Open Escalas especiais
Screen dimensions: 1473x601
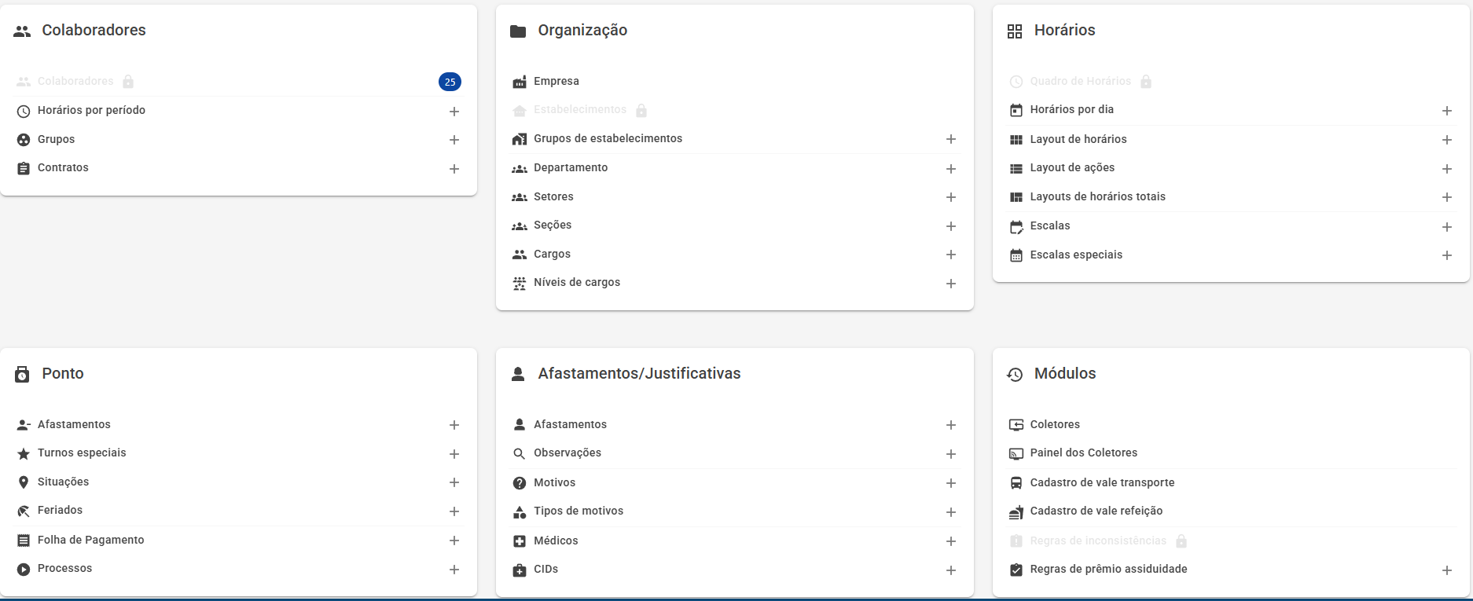click(x=1076, y=255)
